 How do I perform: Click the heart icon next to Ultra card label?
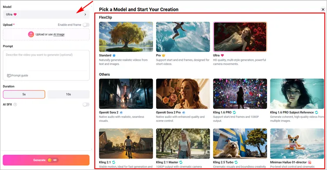(x=222, y=56)
